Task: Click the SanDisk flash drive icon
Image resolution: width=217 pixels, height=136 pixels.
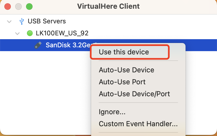Action: (38, 45)
